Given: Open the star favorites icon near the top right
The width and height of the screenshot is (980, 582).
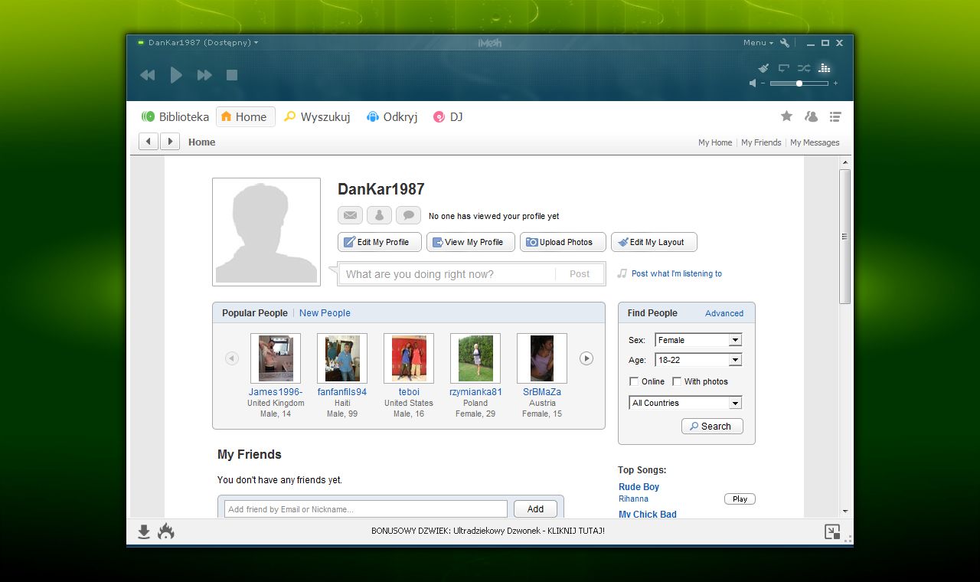Looking at the screenshot, I should coord(786,116).
